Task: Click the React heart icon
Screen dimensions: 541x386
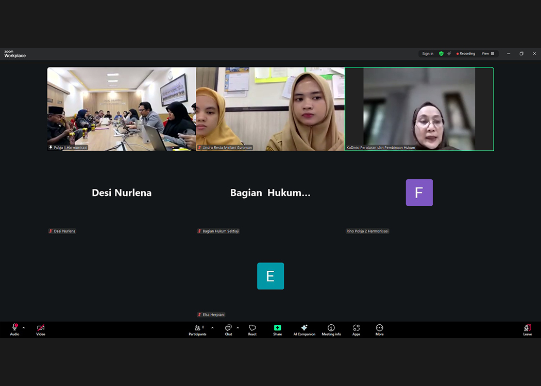Action: tap(252, 330)
